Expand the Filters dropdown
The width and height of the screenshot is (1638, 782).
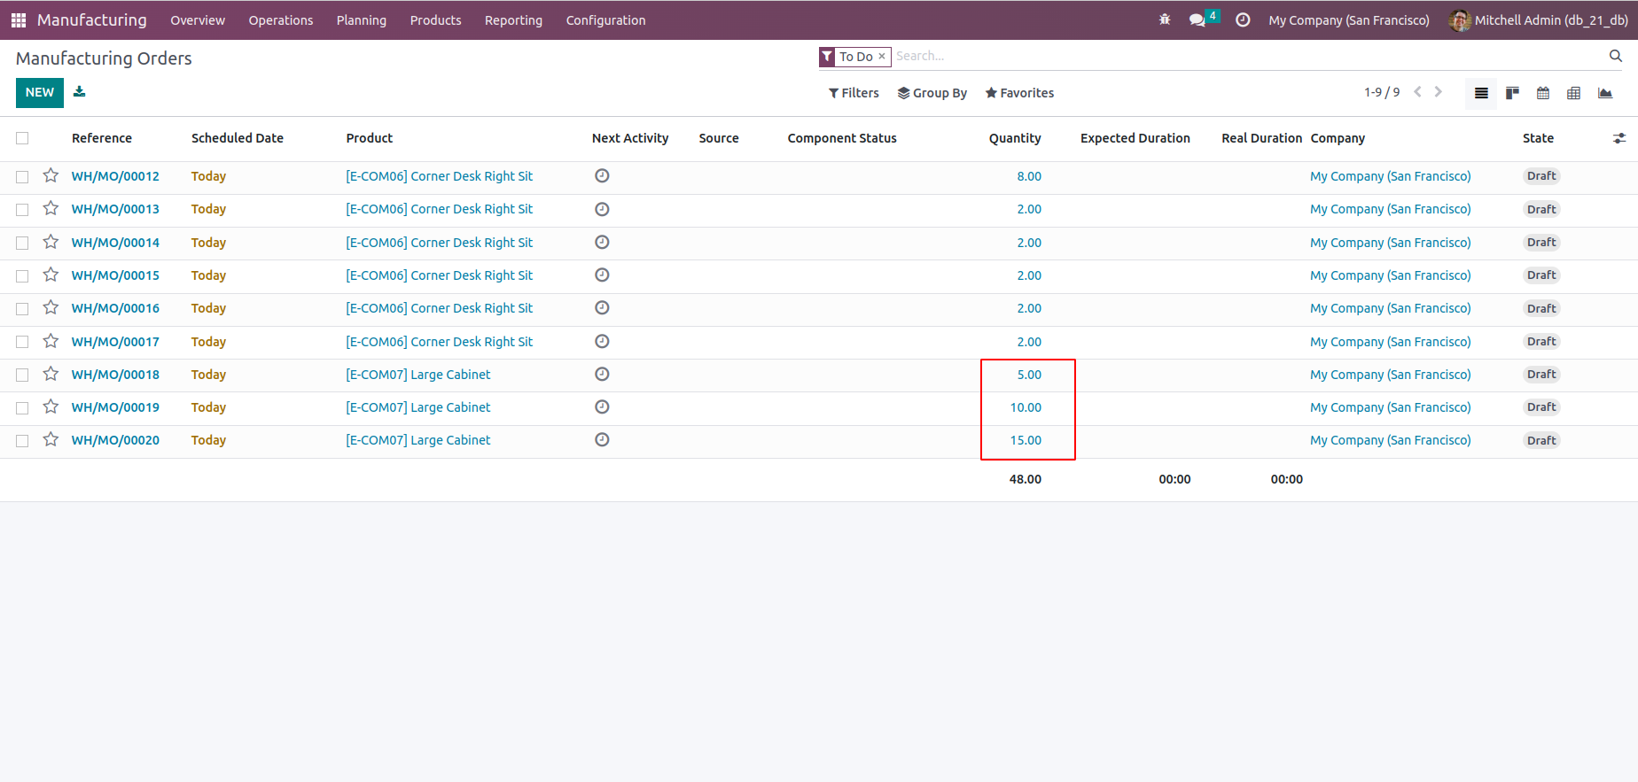[x=854, y=93]
